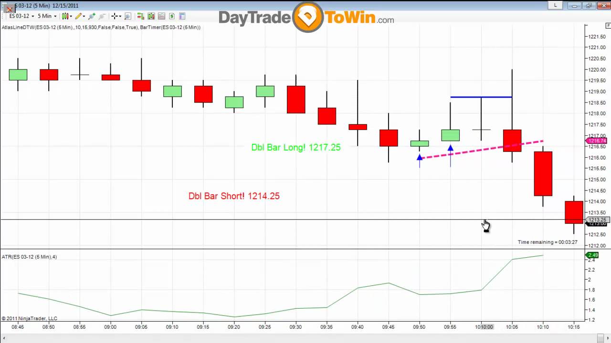The height and width of the screenshot is (343, 611).
Task: Toggle the Data Box dollar icon
Action: (x=172, y=16)
